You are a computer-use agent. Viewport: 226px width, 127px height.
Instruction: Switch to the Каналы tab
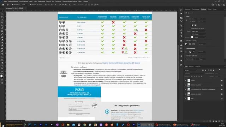click(x=191, y=67)
